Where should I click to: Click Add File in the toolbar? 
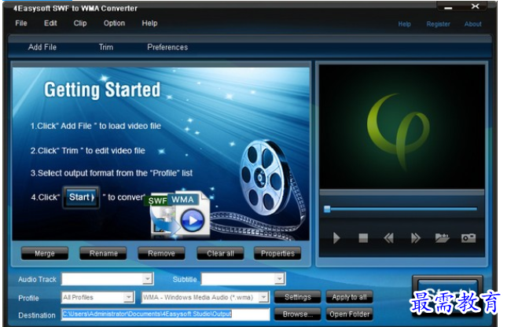(x=42, y=47)
